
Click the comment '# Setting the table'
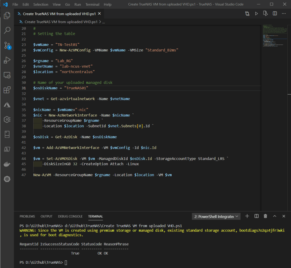(x=54, y=34)
